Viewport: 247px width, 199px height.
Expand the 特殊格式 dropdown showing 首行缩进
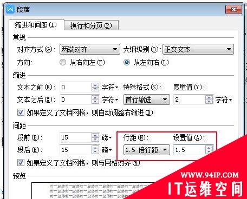pos(147,99)
